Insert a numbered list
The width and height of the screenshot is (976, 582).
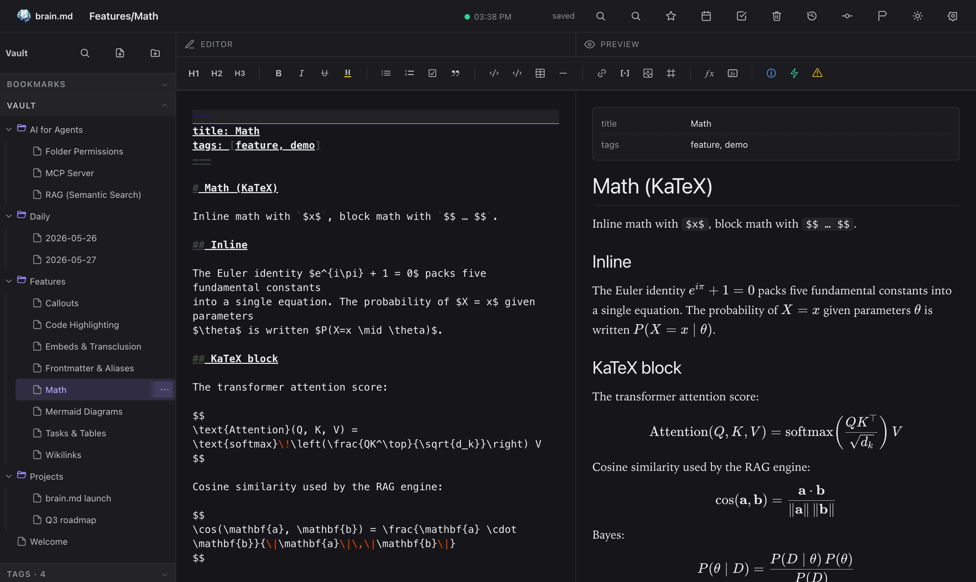pos(409,73)
